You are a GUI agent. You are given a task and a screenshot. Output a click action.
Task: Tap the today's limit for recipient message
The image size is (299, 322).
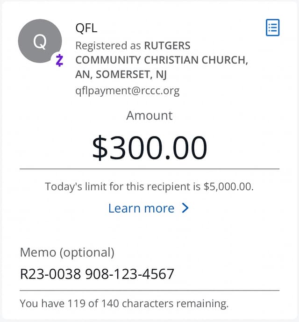click(149, 187)
